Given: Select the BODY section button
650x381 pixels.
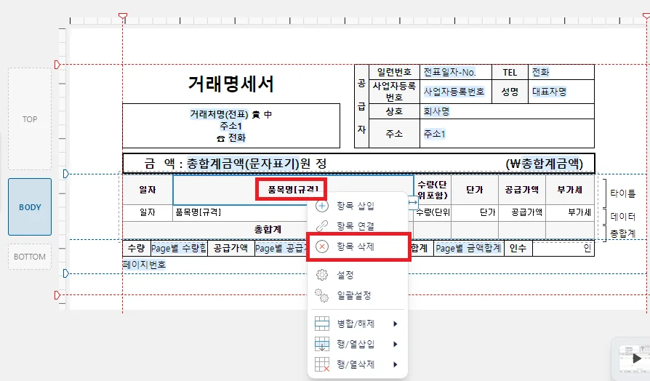Looking at the screenshot, I should click(x=30, y=207).
